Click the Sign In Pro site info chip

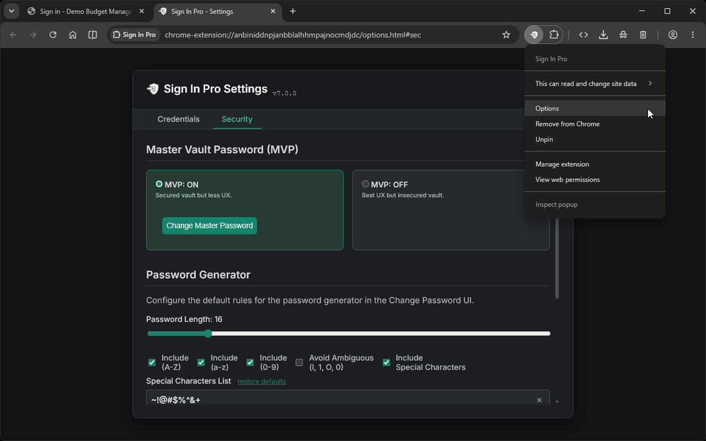[135, 35]
